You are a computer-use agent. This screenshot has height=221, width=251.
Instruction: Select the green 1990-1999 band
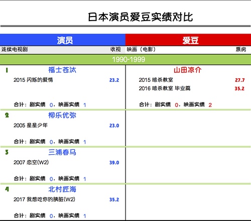(x=125, y=59)
